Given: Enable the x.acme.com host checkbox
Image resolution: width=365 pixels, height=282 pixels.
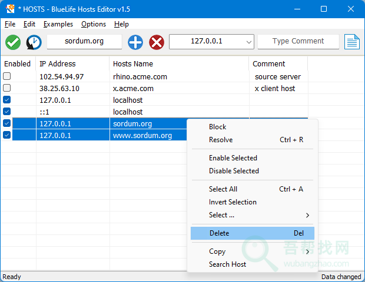Looking at the screenshot, I should pos(7,88).
